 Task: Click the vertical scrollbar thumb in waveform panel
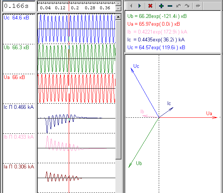118,89
